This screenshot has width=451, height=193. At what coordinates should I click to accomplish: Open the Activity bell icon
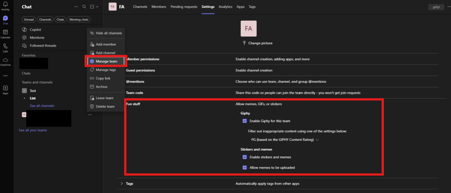point(5,4)
